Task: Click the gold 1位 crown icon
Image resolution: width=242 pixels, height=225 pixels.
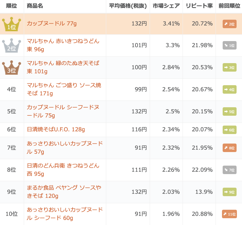Action: click(x=12, y=24)
